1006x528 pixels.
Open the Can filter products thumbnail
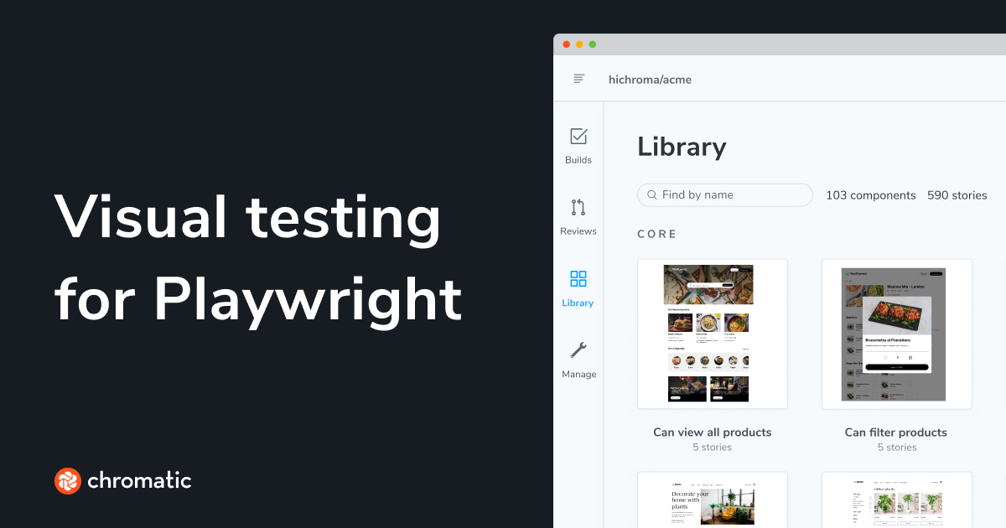click(896, 334)
